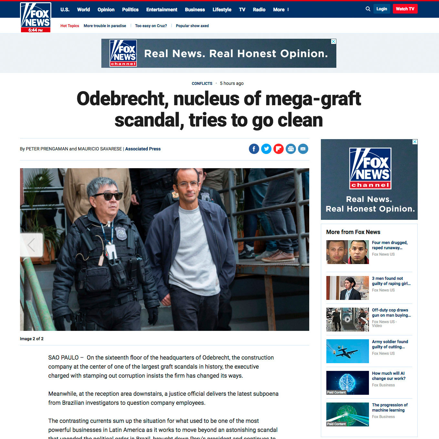This screenshot has height=439, width=439.
Task: Share article via Twitter icon
Action: point(266,149)
